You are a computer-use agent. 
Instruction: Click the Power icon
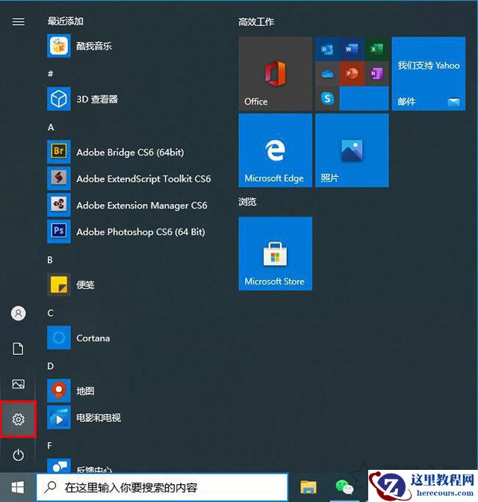point(18,455)
